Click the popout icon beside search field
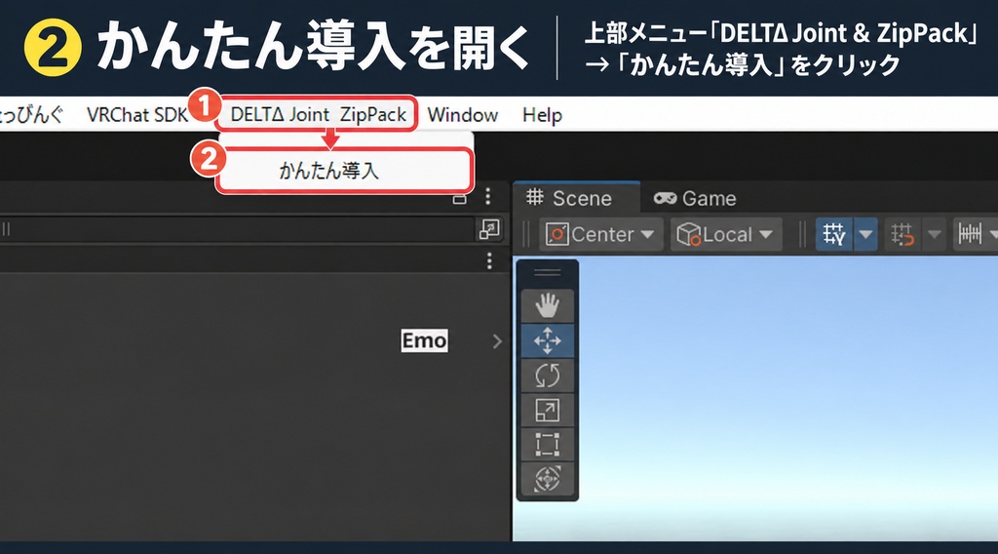Image resolution: width=998 pixels, height=554 pixels. tap(489, 229)
